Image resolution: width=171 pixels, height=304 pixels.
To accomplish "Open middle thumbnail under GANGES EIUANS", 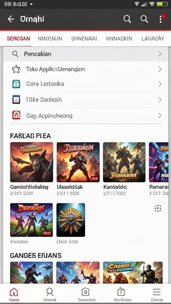I will pyautogui.click(x=78, y=273).
